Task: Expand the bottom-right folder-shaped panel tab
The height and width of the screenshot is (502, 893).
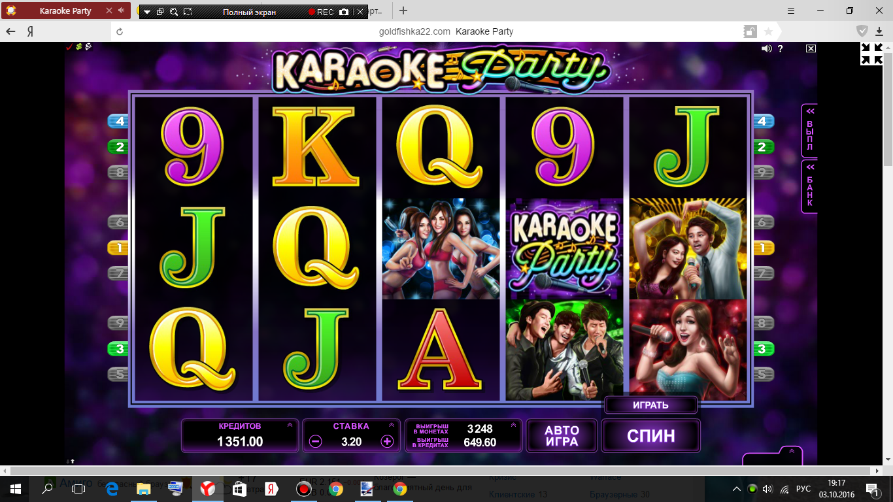Action: coord(772,456)
